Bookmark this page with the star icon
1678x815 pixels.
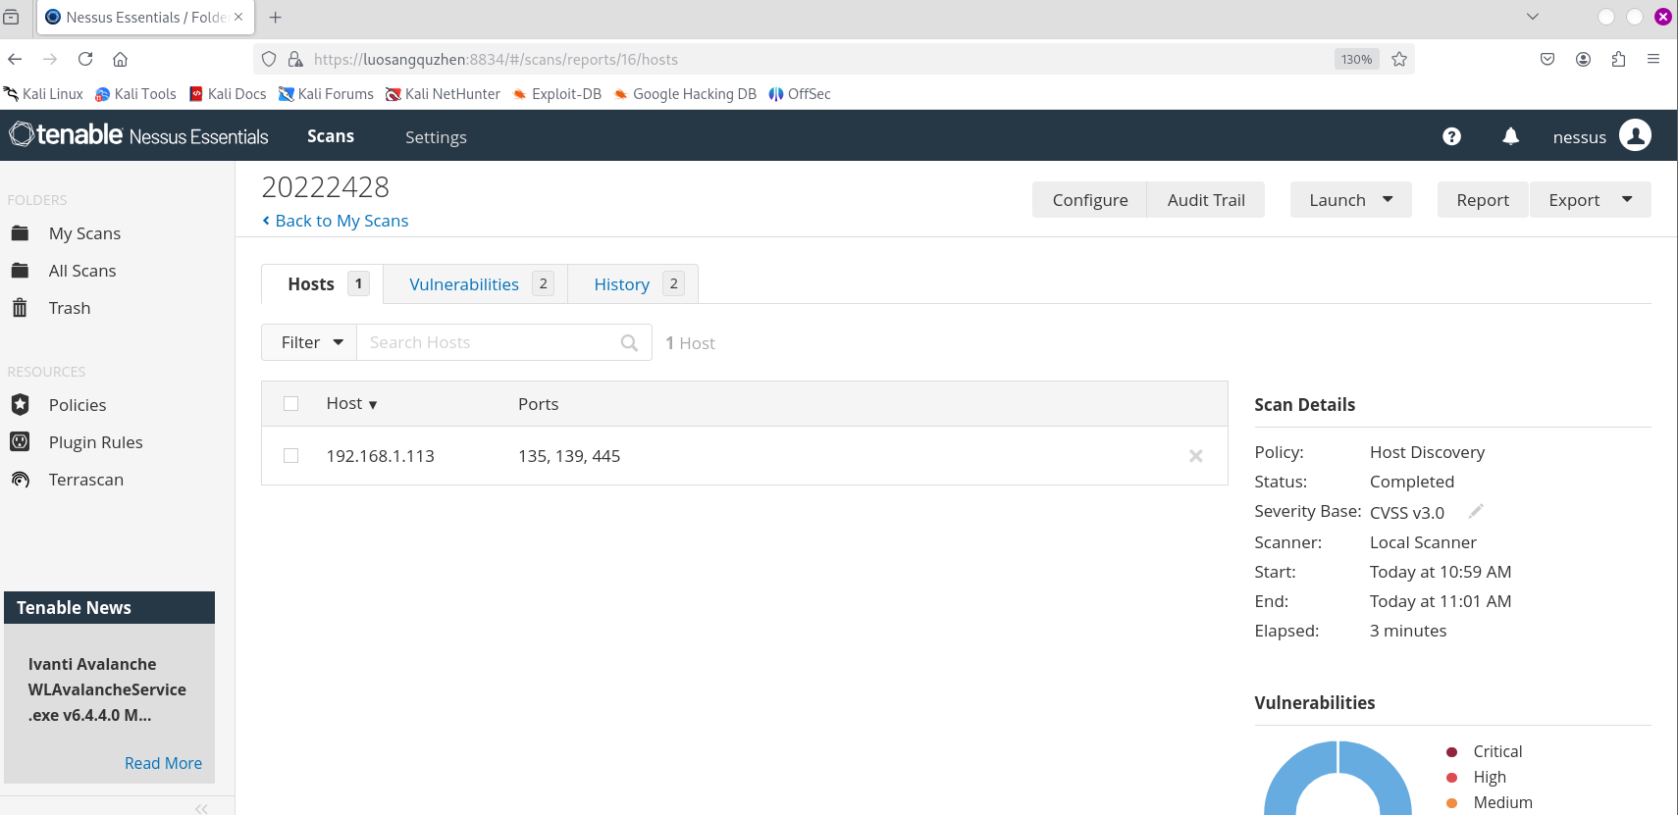[1399, 59]
